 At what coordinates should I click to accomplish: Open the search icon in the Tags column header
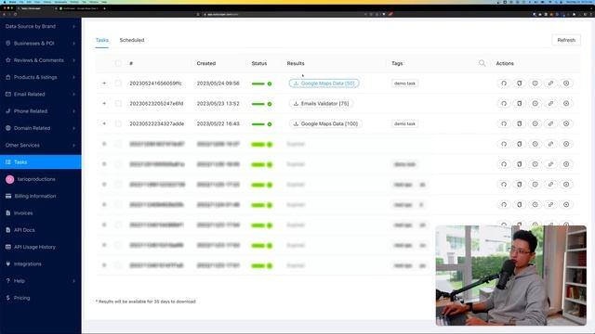click(482, 63)
